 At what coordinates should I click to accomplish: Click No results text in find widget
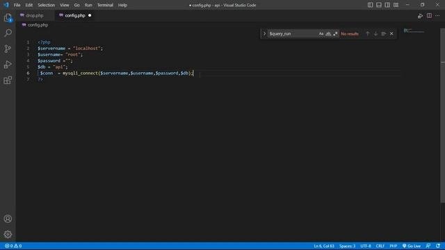[x=350, y=34]
